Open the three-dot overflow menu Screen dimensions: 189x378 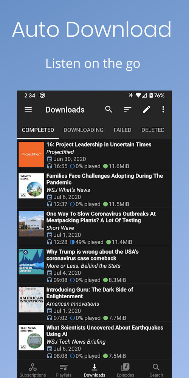pos(163,110)
